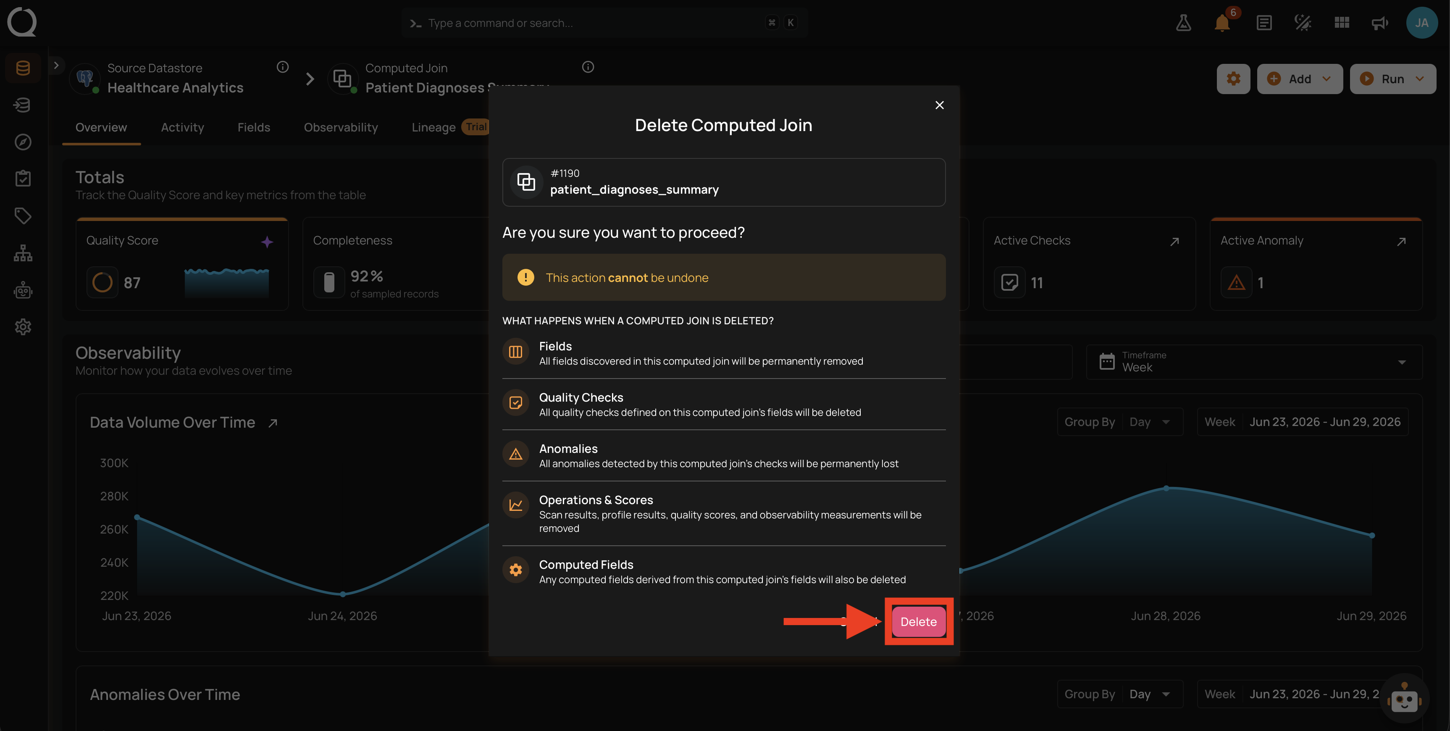The height and width of the screenshot is (731, 1450).
Task: Open the Active Checks arrow link
Action: (x=1174, y=242)
